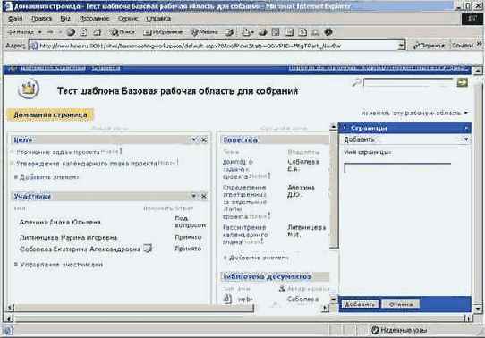Click the page icon in status bar
The image size is (485, 338).
click(x=9, y=331)
